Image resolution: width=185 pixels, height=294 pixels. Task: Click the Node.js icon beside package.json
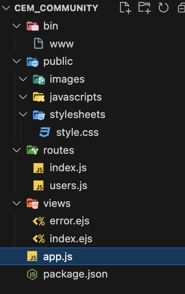(32, 274)
